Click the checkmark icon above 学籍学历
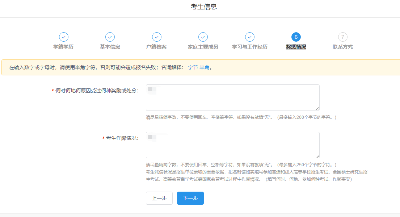 64,37
